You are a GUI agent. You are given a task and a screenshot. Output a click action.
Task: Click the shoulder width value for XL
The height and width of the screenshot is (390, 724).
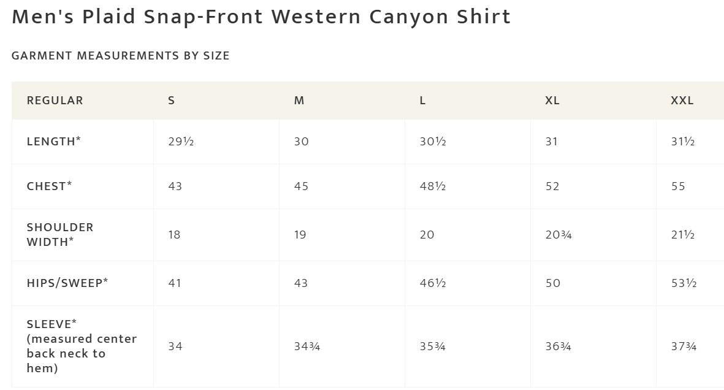558,235
